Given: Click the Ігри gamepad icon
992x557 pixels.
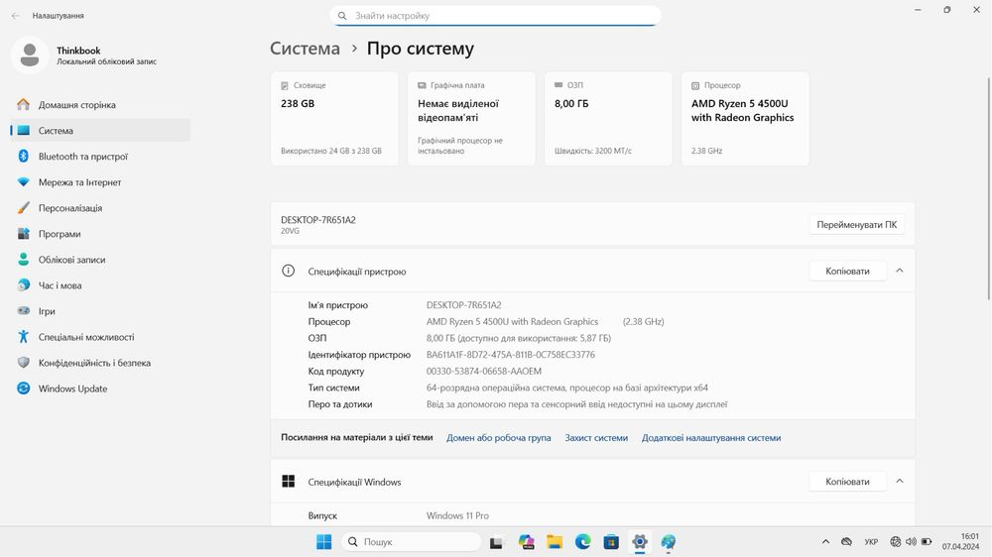Looking at the screenshot, I should [x=24, y=311].
